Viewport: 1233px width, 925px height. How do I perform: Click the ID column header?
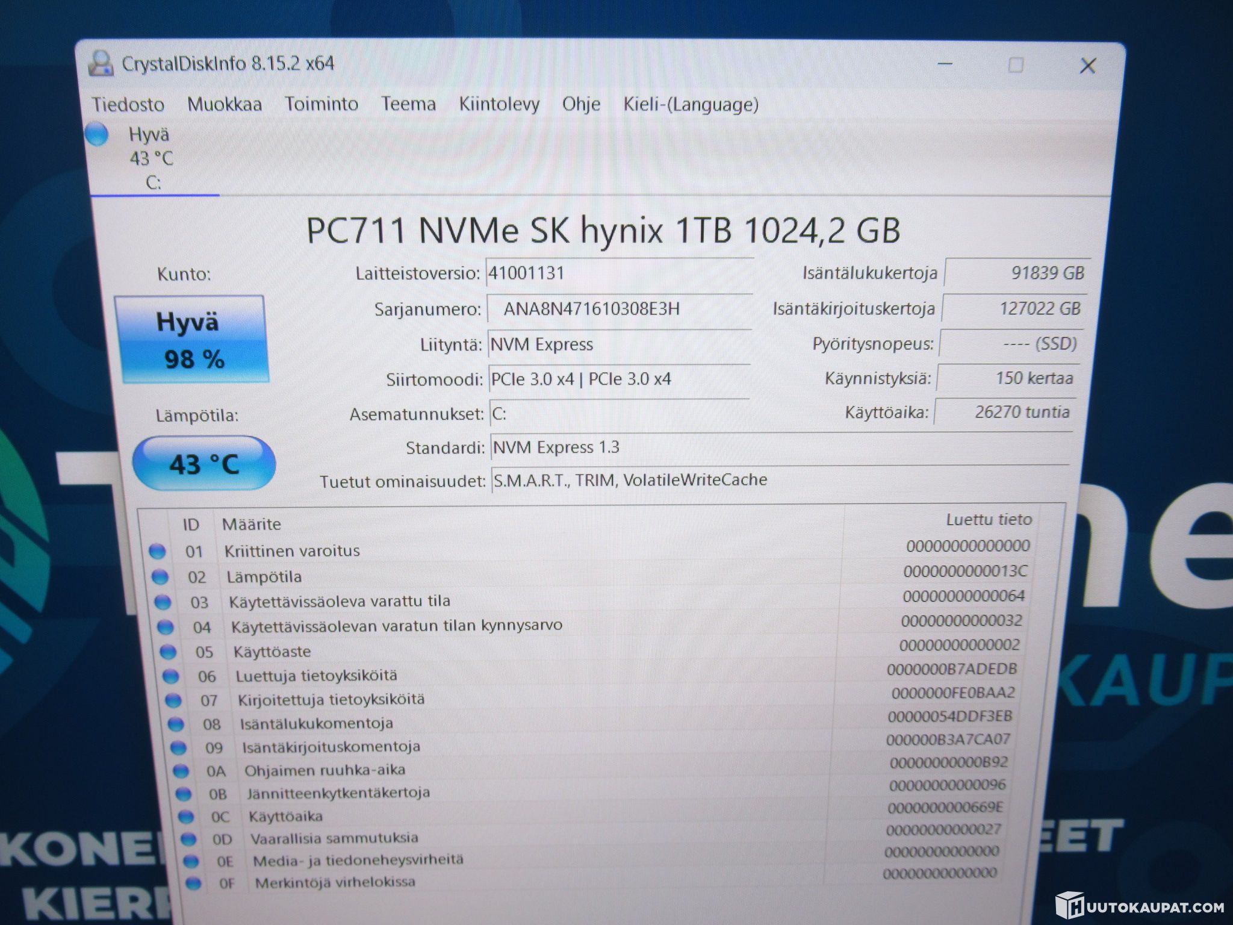click(191, 525)
